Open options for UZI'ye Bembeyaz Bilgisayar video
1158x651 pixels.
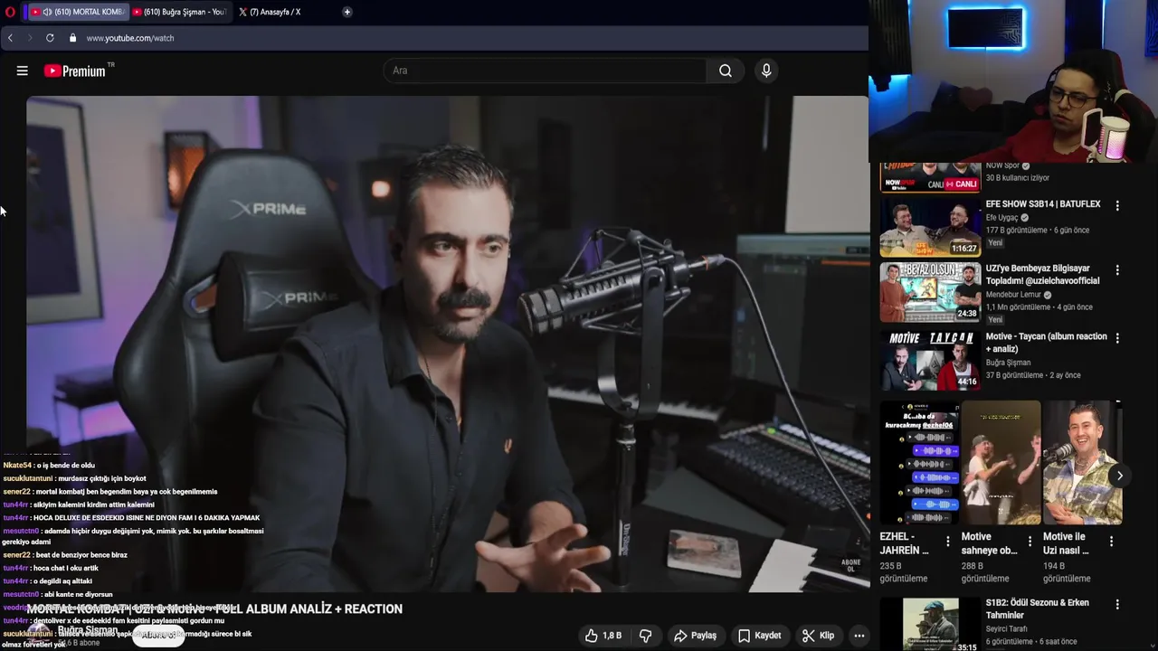1117,269
